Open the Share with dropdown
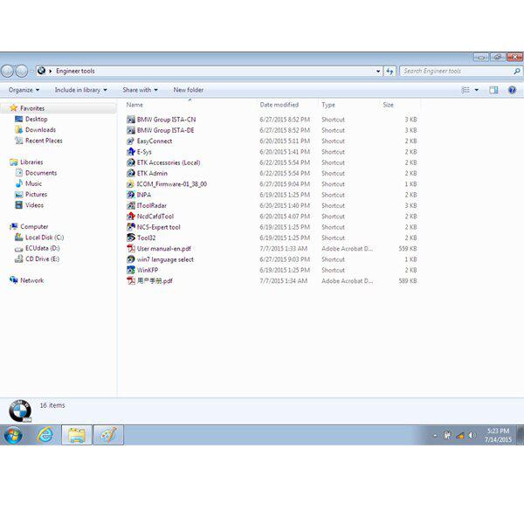 [140, 90]
